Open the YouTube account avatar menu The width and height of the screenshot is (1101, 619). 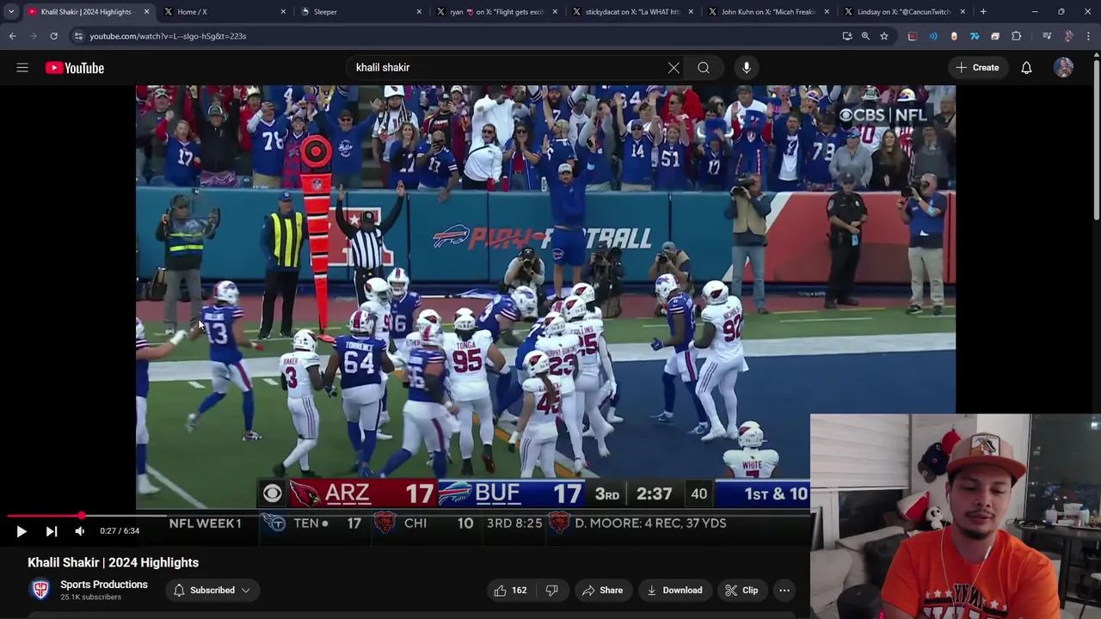[1064, 68]
